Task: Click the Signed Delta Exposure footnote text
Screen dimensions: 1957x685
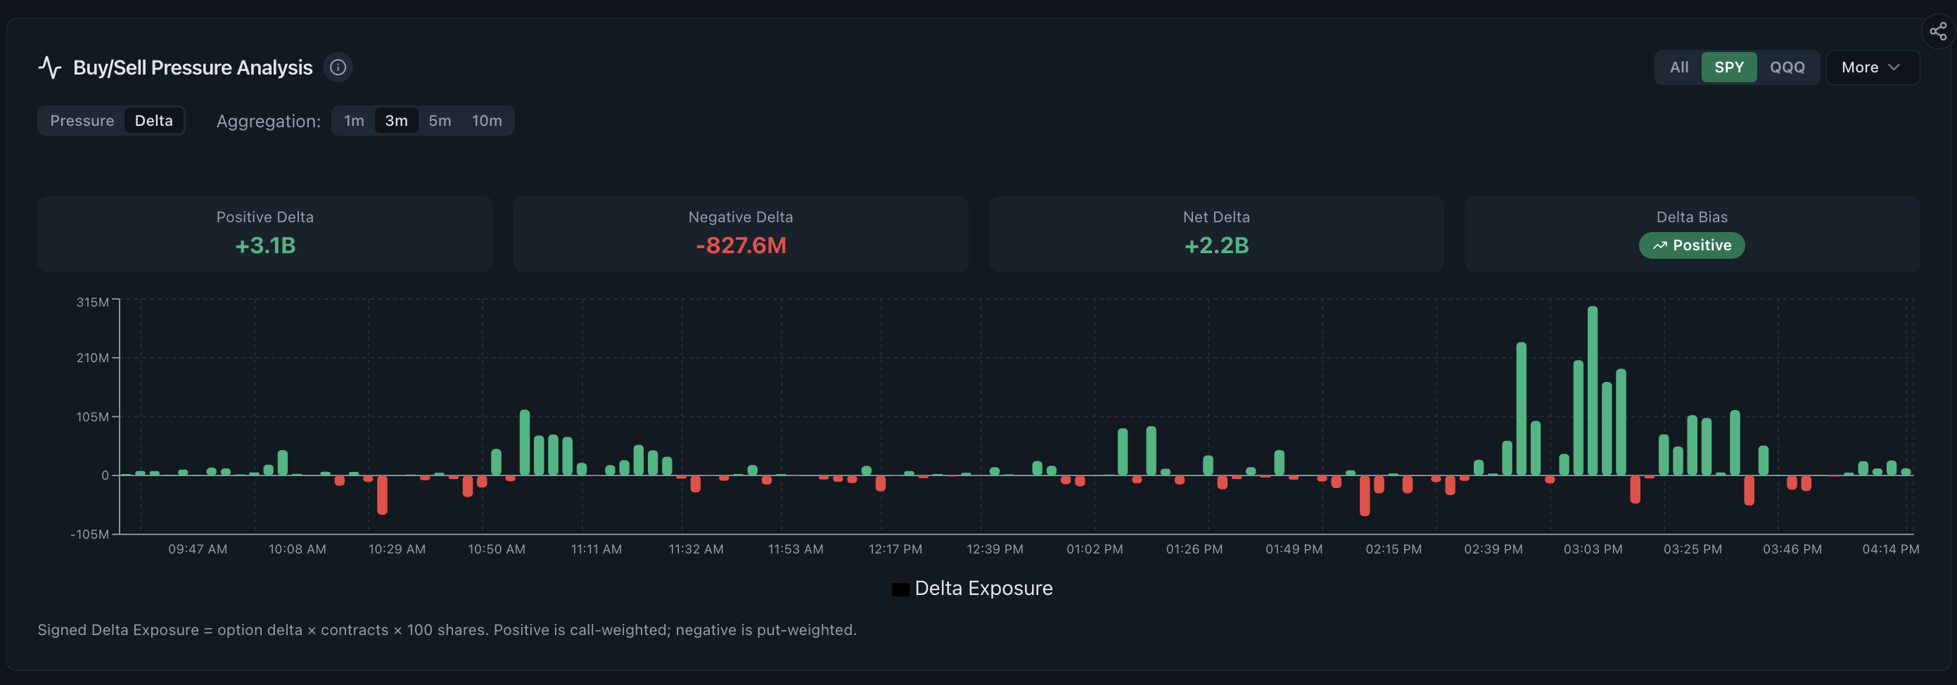Action: (447, 630)
